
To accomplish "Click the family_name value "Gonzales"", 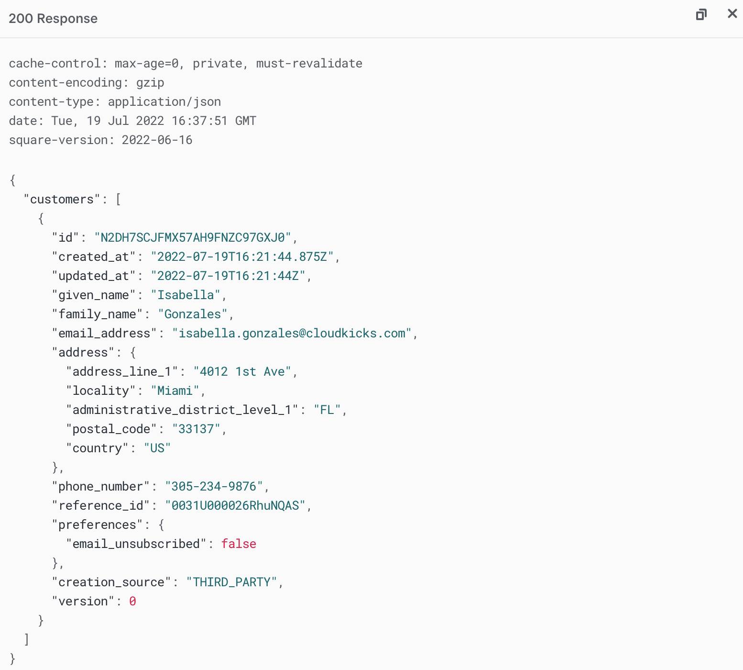I will click(193, 314).
